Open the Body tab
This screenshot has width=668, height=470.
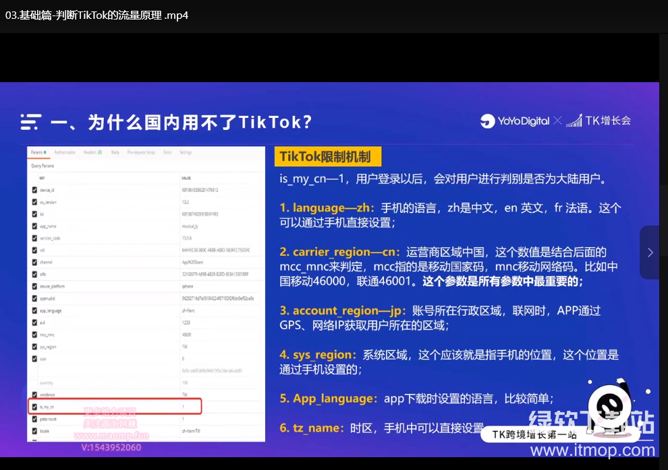[115, 152]
